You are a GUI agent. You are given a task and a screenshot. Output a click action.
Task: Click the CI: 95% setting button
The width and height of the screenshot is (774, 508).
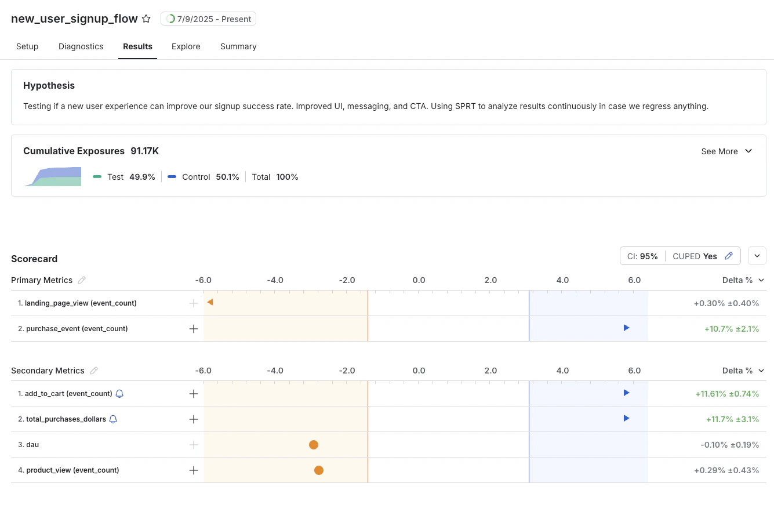tap(642, 256)
